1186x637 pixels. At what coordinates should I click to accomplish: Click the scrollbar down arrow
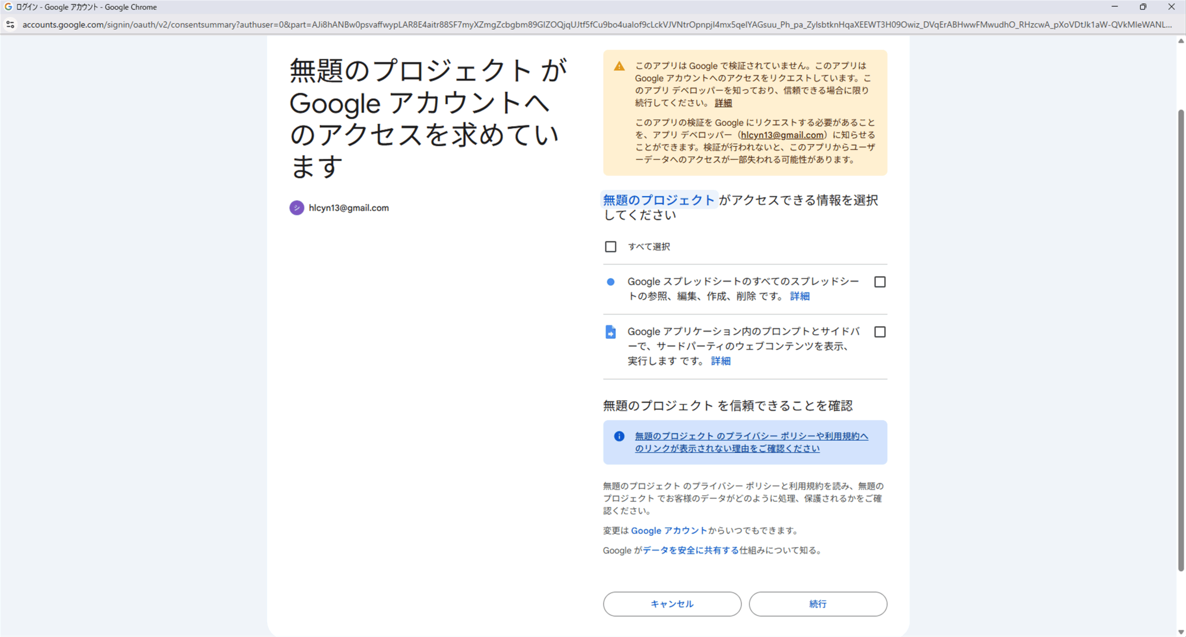(1181, 631)
